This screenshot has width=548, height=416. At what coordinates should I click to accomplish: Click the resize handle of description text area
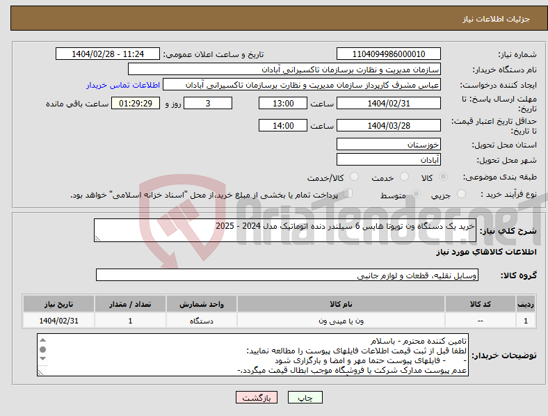(97, 239)
